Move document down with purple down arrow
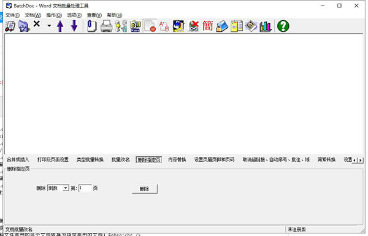The height and width of the screenshot is (236, 368). (74, 26)
